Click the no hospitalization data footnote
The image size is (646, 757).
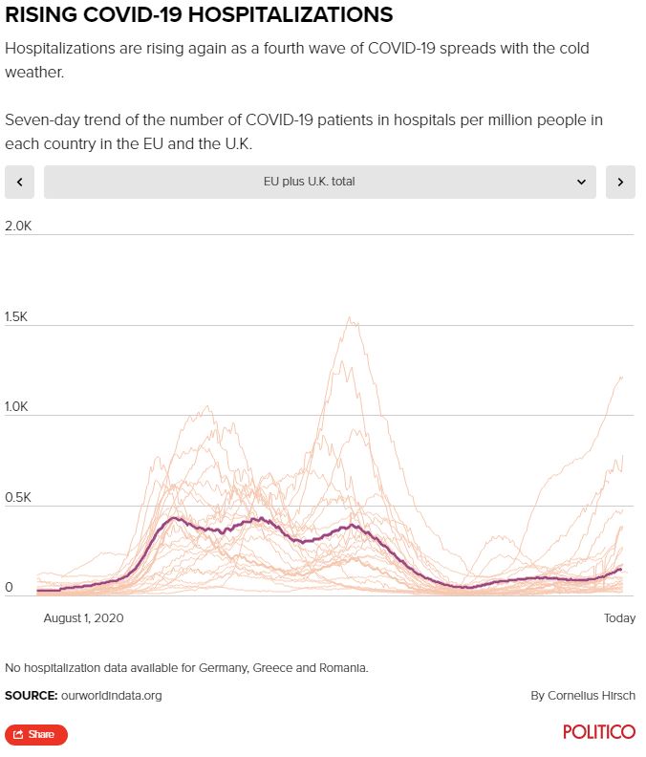186,667
